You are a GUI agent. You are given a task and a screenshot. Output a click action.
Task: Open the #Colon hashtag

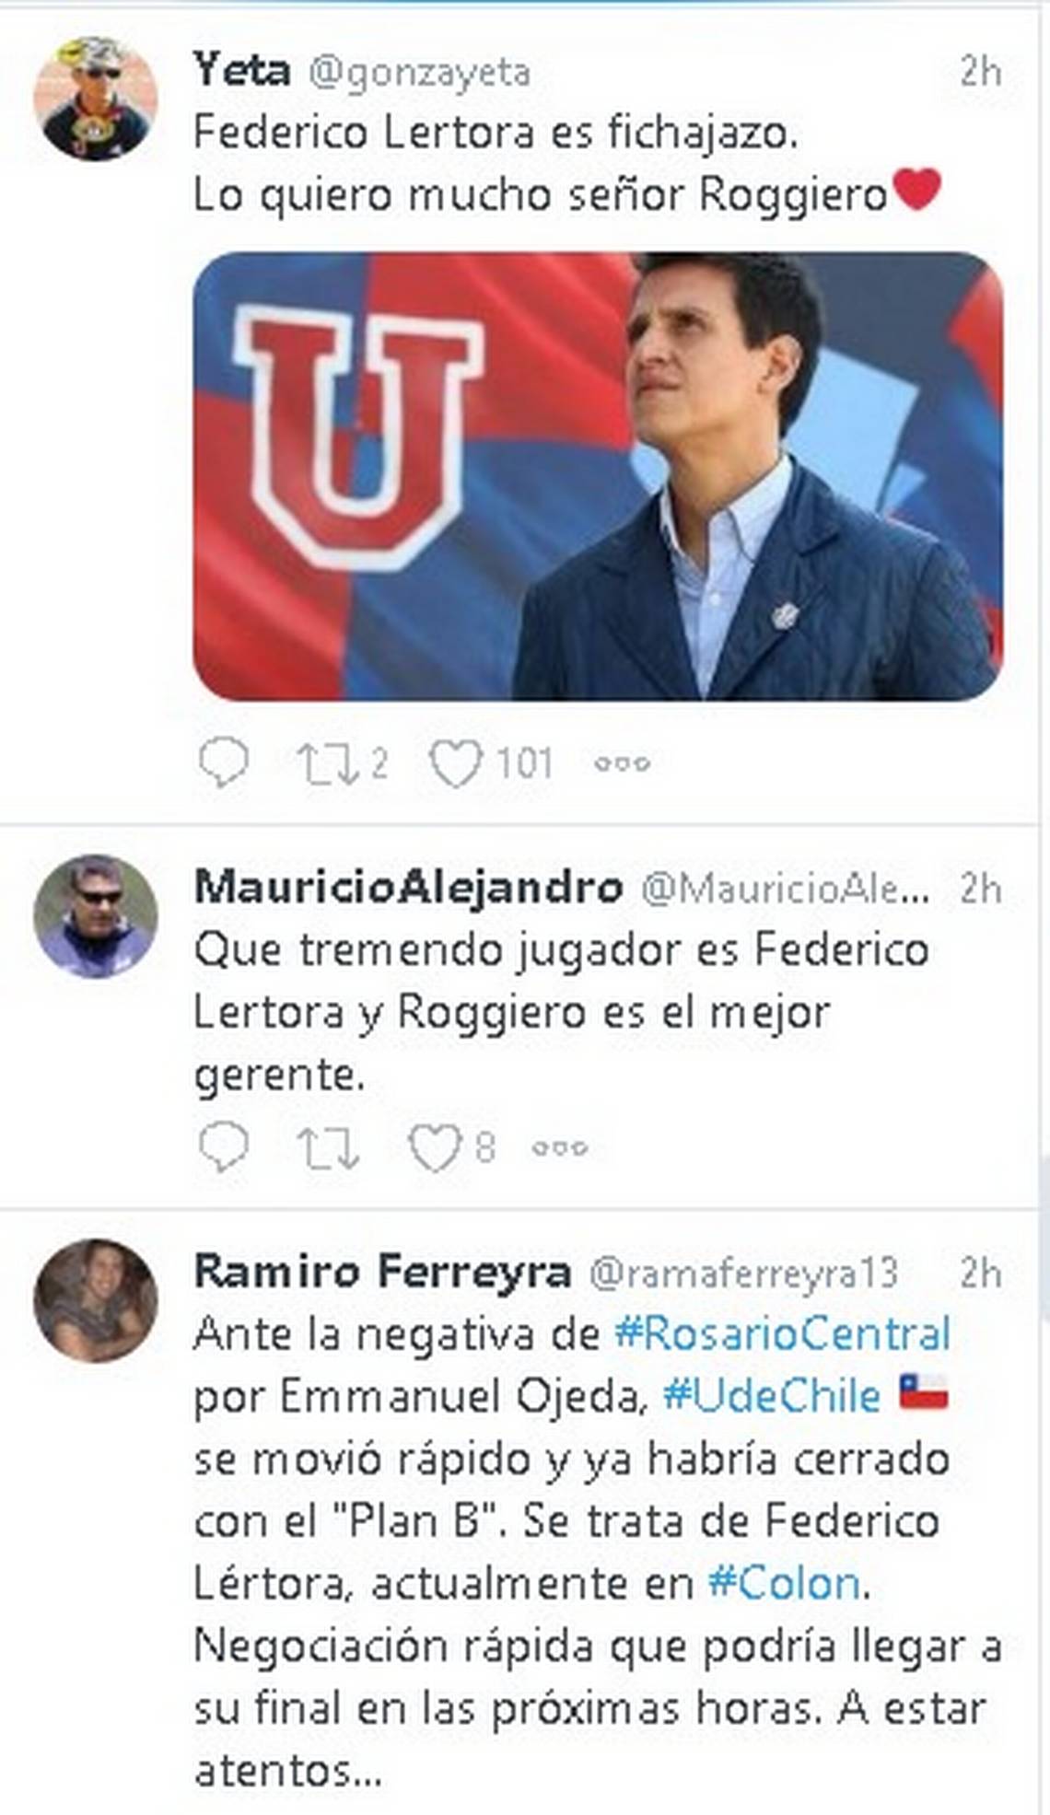point(784,1584)
